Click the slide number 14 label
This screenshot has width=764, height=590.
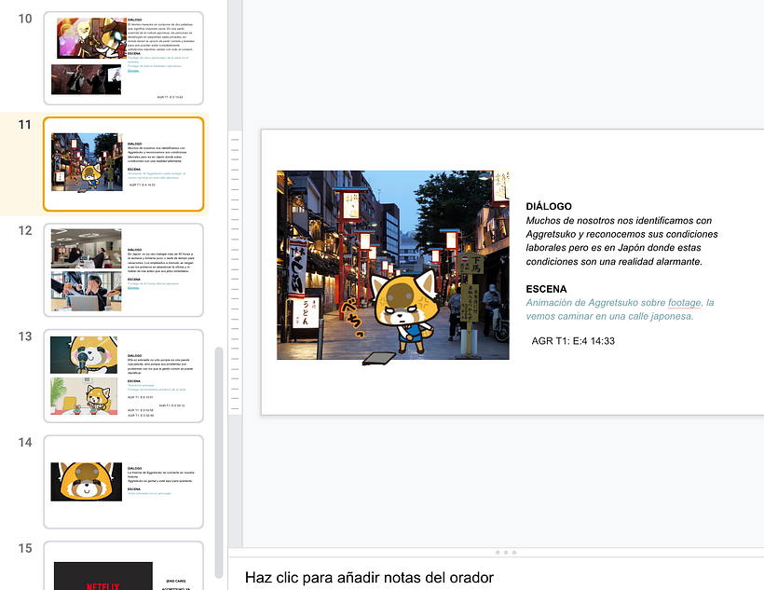tap(25, 442)
